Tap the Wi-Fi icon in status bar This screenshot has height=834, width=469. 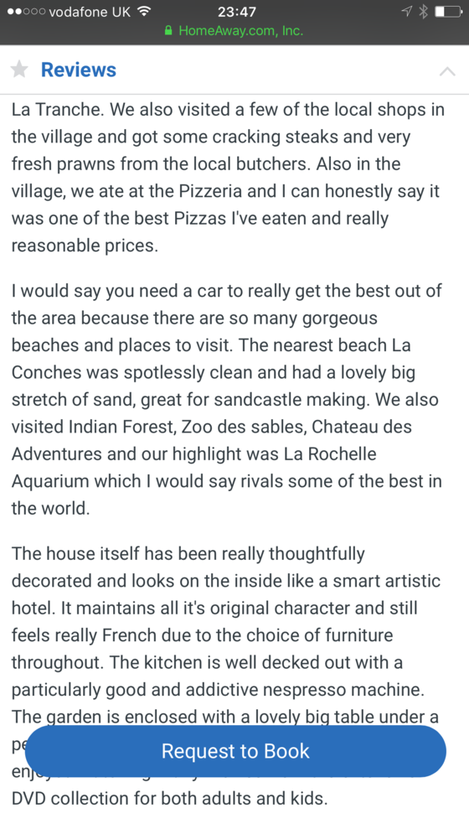[143, 11]
